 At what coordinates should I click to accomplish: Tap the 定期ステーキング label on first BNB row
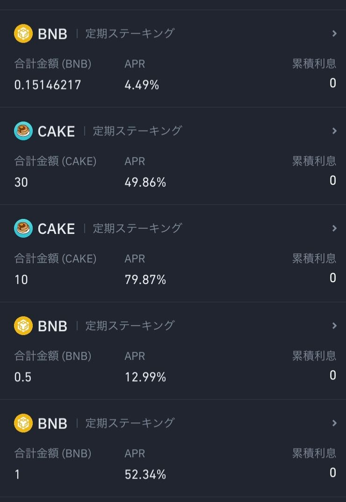click(x=130, y=34)
